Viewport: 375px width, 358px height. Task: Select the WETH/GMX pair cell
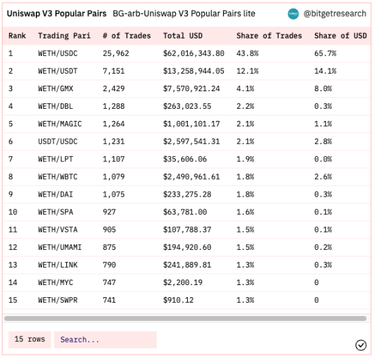pyautogui.click(x=55, y=88)
